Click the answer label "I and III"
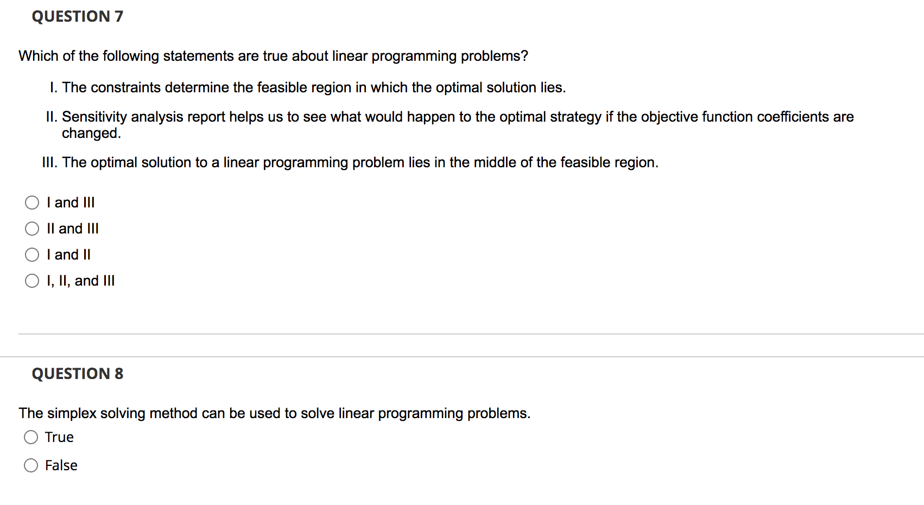Viewport: 924px width, 505px height. pyautogui.click(x=71, y=202)
